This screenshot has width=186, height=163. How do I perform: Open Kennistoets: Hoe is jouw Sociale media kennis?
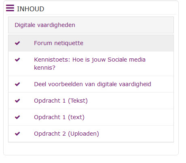(x=90, y=64)
